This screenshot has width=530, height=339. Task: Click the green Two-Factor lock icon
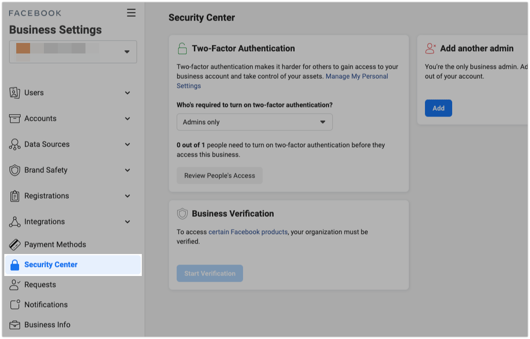click(182, 48)
